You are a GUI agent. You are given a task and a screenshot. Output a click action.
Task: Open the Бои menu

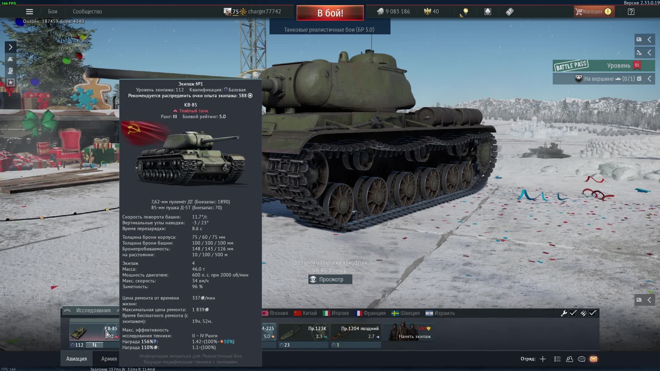click(53, 12)
